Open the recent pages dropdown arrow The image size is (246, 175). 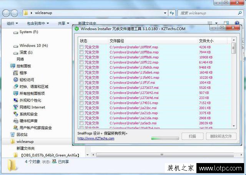click(20, 13)
